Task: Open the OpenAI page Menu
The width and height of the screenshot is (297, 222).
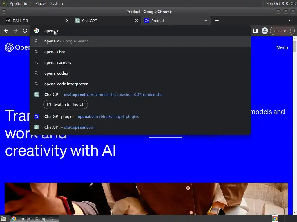Action: pyautogui.click(x=282, y=48)
